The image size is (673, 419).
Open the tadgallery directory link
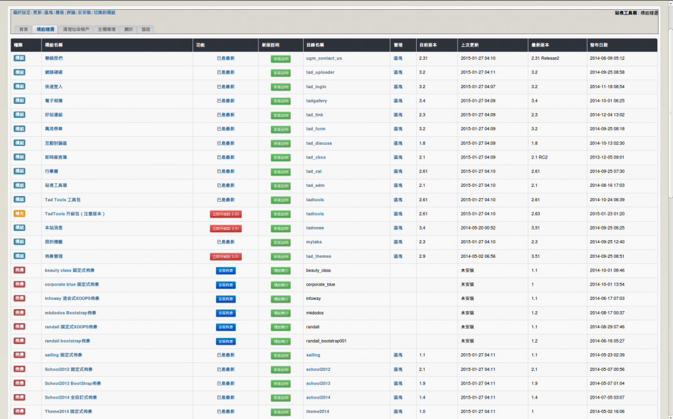(316, 101)
